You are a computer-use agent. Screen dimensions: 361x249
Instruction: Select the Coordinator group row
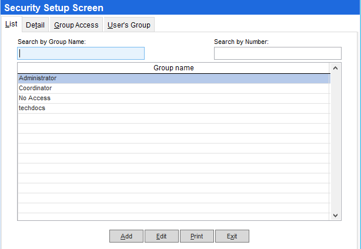174,88
